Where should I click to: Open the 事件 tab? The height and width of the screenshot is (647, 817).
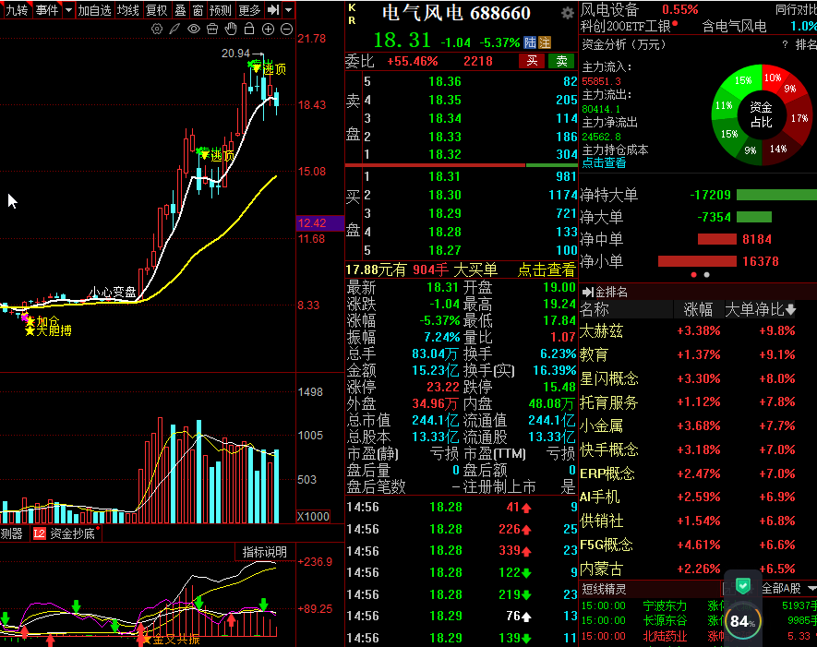[47, 10]
